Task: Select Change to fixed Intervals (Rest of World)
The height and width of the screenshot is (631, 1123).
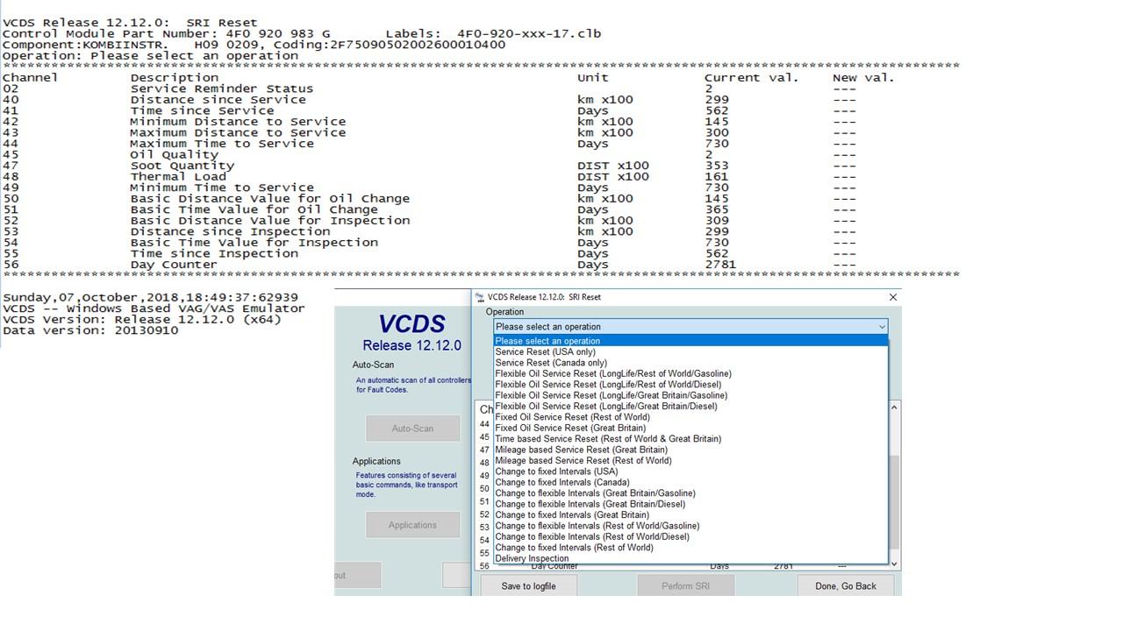Action: [x=690, y=548]
